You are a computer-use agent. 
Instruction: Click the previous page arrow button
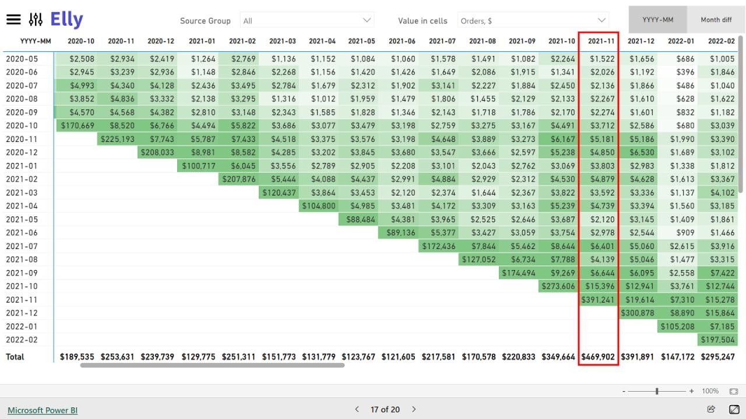(357, 410)
